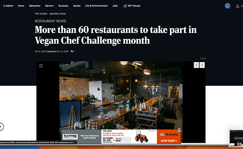Viewport: 243px width, 149px height.
Task: Go to the previous gallery photo
Action: pyautogui.click(x=196, y=65)
